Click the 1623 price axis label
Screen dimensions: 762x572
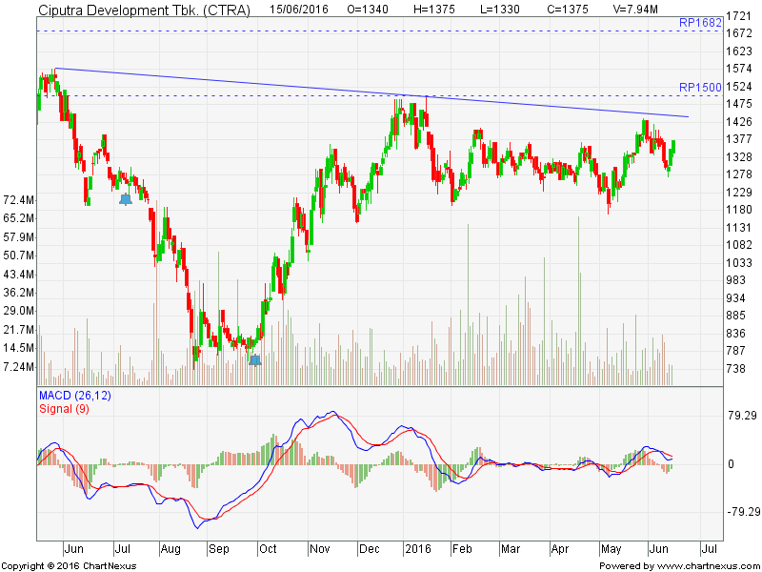(739, 51)
